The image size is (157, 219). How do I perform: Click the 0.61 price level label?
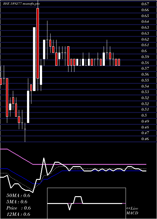145,45
